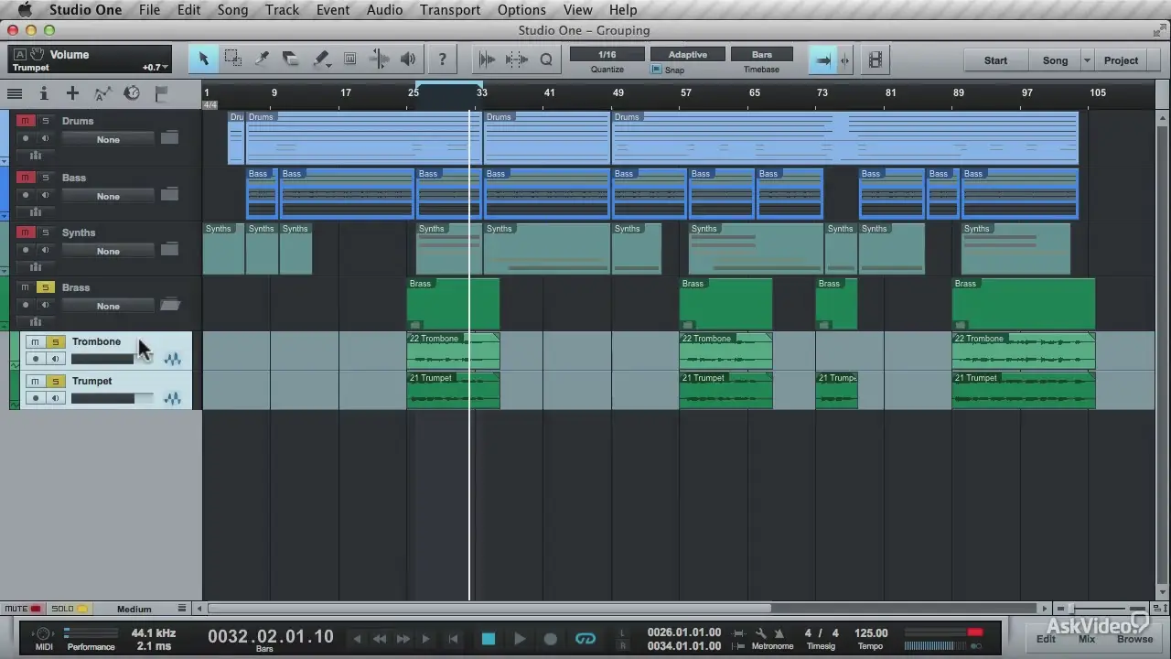This screenshot has height=659, width=1171.
Task: Open the Song menu
Action: tap(232, 10)
